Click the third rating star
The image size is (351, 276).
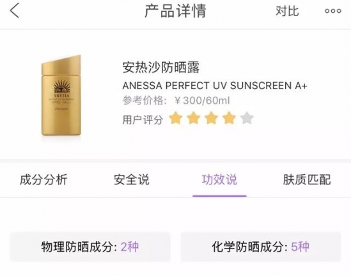pos(211,118)
